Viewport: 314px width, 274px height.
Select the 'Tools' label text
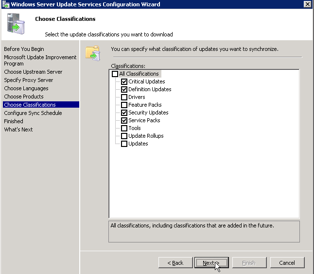(x=135, y=128)
